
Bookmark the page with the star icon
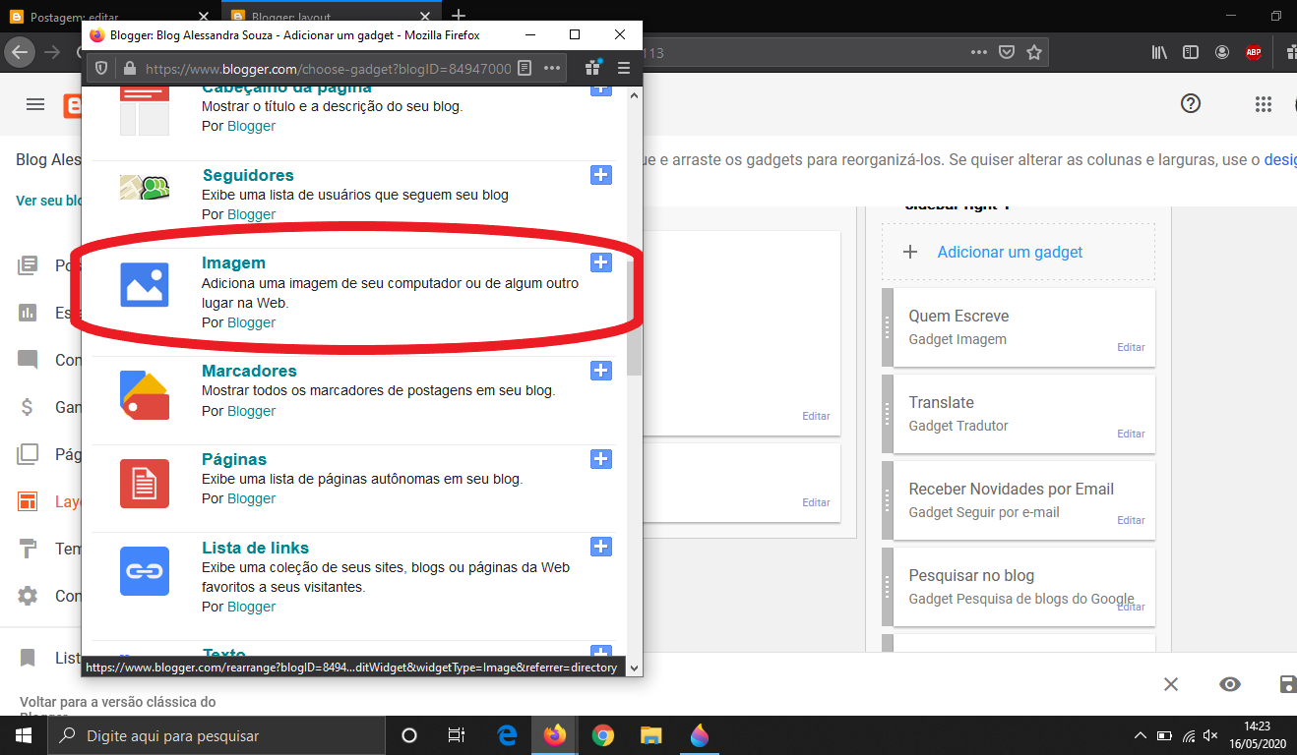(1033, 52)
